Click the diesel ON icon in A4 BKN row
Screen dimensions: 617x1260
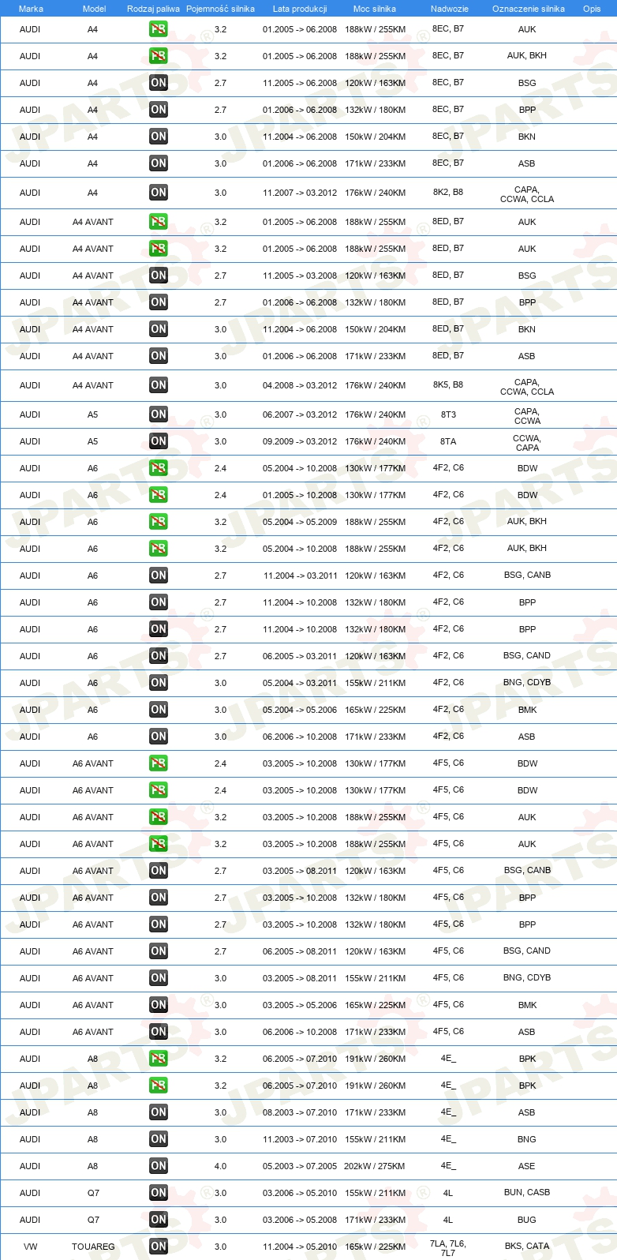coord(159,137)
